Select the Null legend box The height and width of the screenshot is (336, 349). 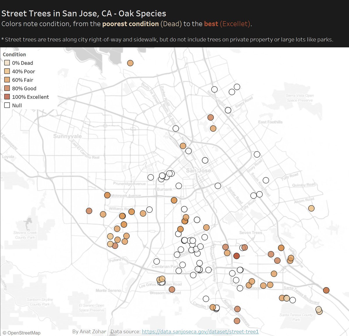(7, 105)
